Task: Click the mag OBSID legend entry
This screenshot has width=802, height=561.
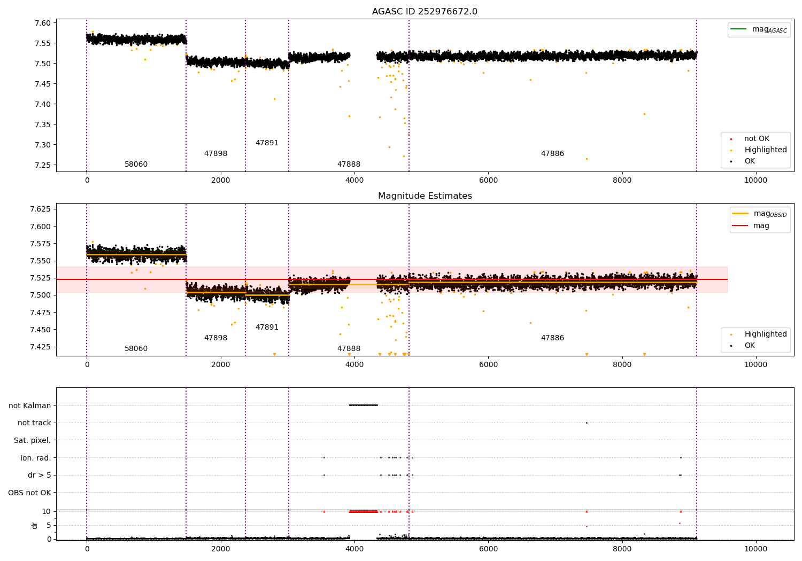Action: pyautogui.click(x=760, y=214)
